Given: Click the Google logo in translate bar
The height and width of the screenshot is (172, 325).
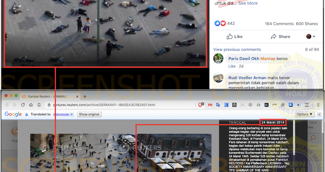Looking at the screenshot, I should click(13, 114).
